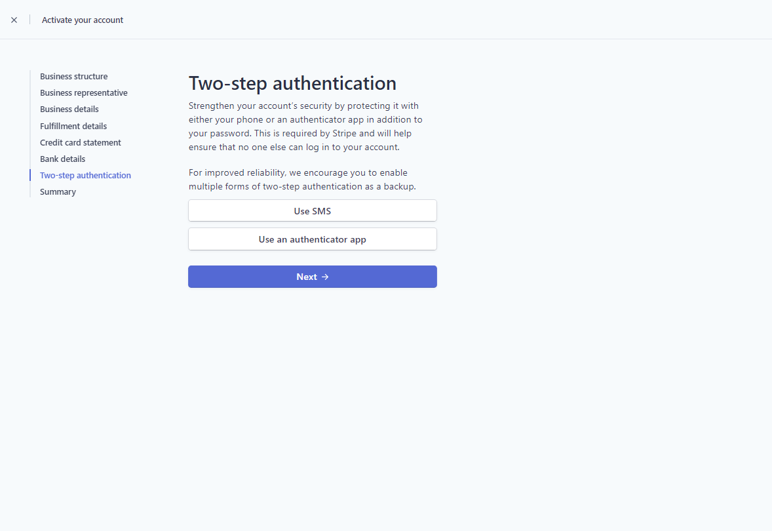Click the arrow icon inside the Next button
The image size is (772, 531).
tap(324, 276)
